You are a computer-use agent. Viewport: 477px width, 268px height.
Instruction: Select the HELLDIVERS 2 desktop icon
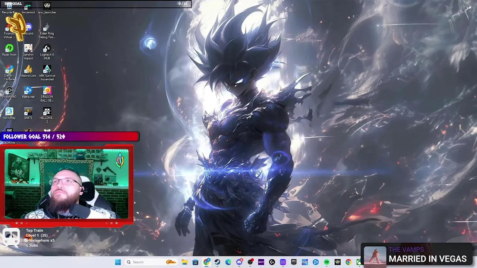tap(47, 116)
